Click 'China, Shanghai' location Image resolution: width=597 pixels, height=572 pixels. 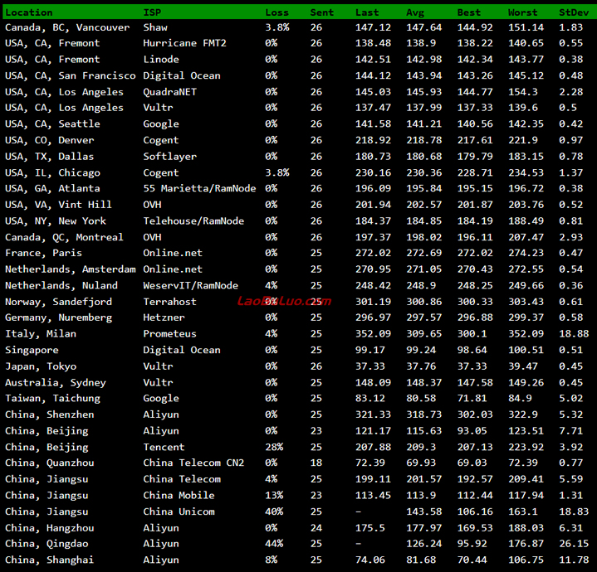pos(50,560)
